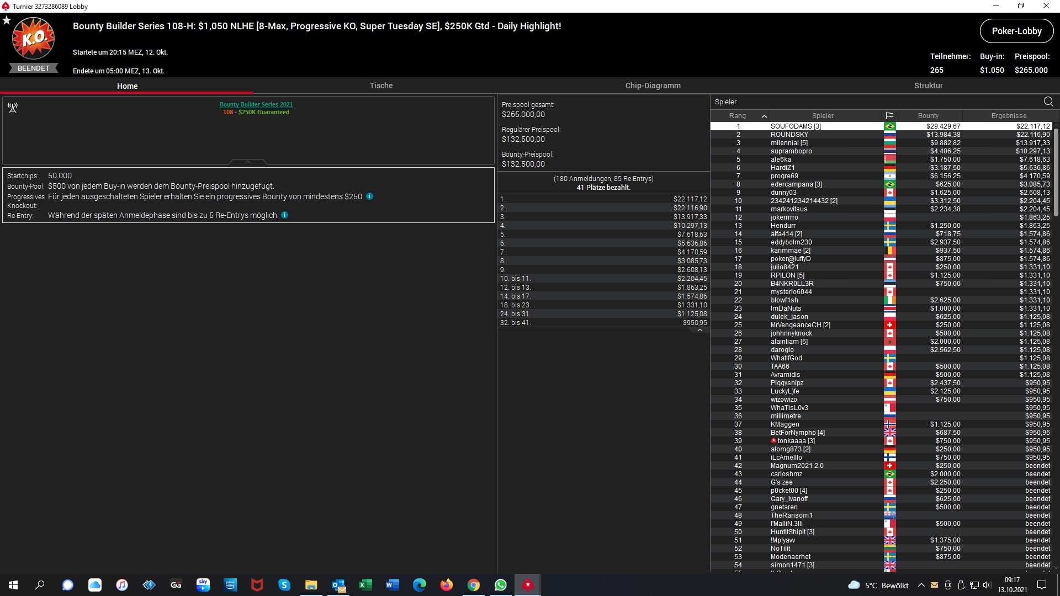Click the K.O. tournament logo
This screenshot has width=1060, height=596.
(x=33, y=39)
